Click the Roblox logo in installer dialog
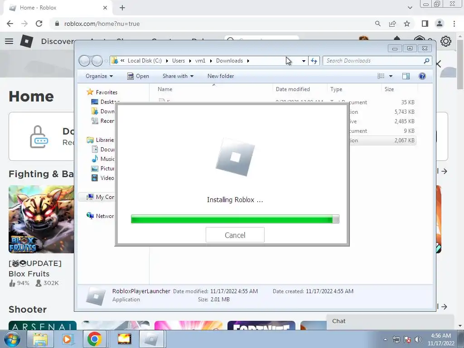 coord(235,157)
